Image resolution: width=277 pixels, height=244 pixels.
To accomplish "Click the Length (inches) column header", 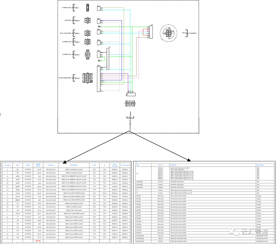I will pos(38,165).
